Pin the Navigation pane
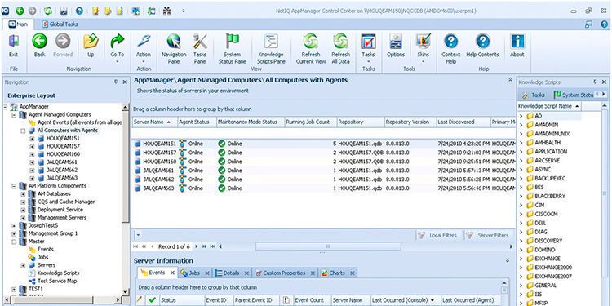 coord(116,82)
